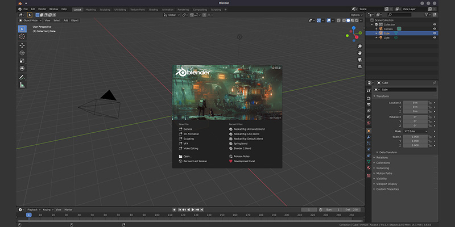The height and width of the screenshot is (227, 455).
Task: Choose the Rotate tool
Action: pyautogui.click(x=22, y=53)
